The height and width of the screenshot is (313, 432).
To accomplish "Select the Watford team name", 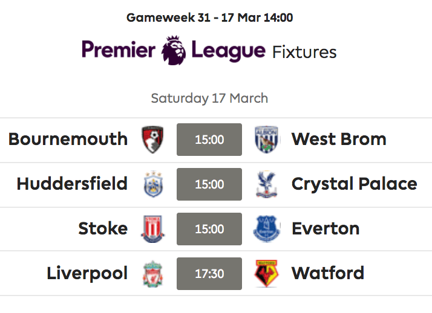I will pyautogui.click(x=328, y=273).
